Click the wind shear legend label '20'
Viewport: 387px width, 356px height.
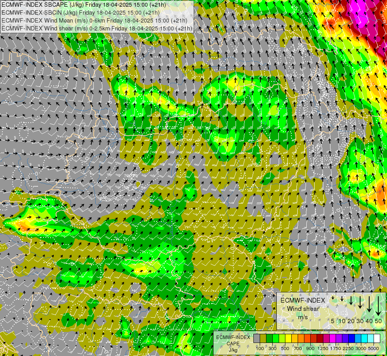tap(351, 321)
